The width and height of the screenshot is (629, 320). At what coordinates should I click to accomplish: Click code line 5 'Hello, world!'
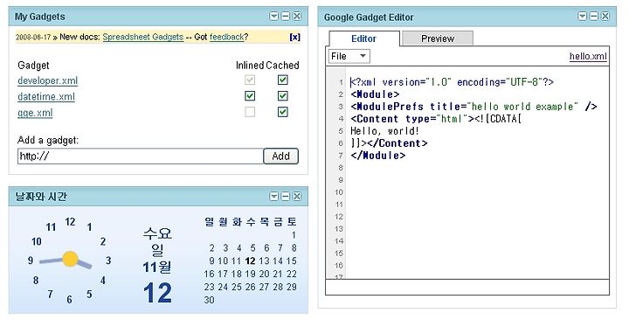point(384,131)
